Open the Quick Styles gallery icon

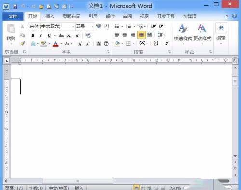coord(183,34)
